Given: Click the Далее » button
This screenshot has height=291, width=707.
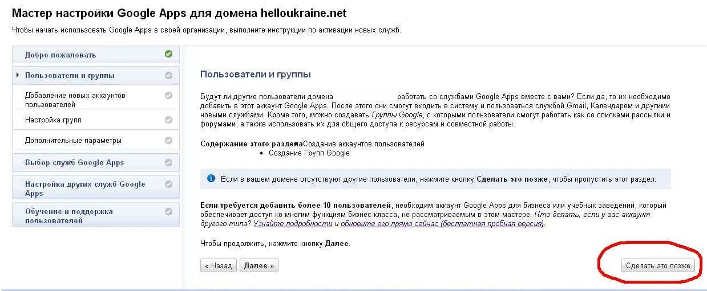Looking at the screenshot, I should pos(259,265).
